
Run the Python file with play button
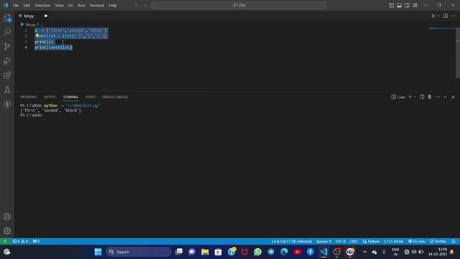pos(433,16)
